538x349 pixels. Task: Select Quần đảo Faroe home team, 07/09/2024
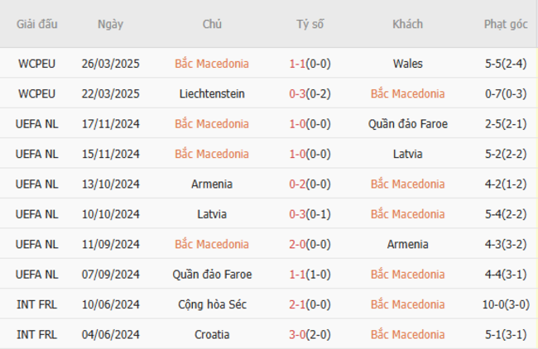[x=212, y=275]
